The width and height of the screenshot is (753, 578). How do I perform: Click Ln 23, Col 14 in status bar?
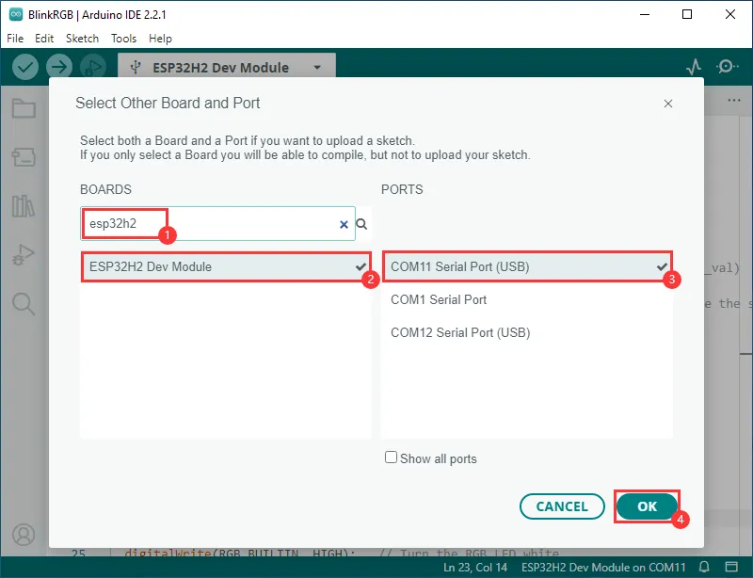pos(475,568)
